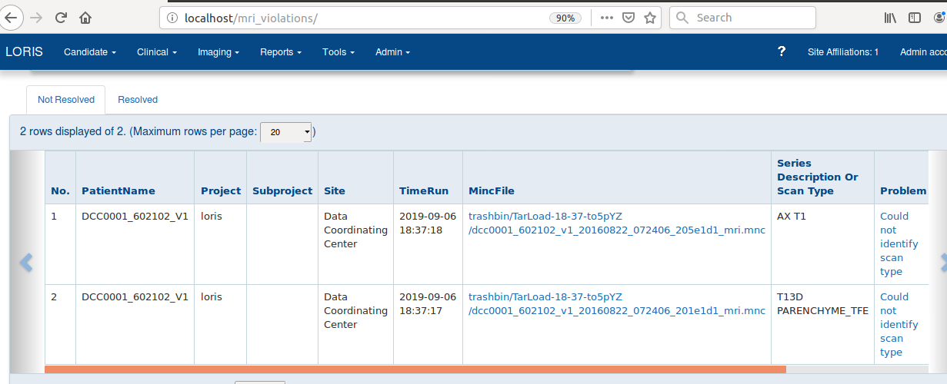Click the 90% zoom level badge
This screenshot has height=384, width=947.
565,18
